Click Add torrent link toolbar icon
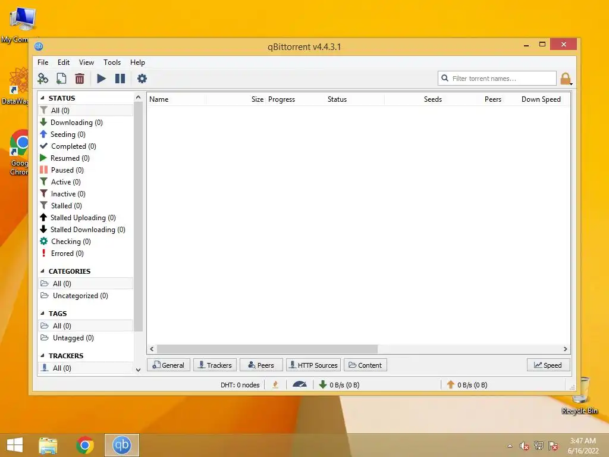This screenshot has height=457, width=609. click(x=43, y=79)
